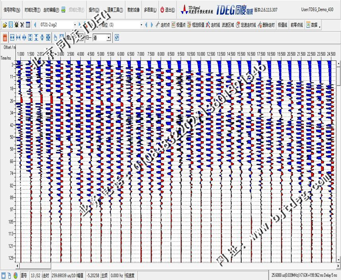Select the 走时点 tool
The image size is (341, 280).
click(163, 25)
